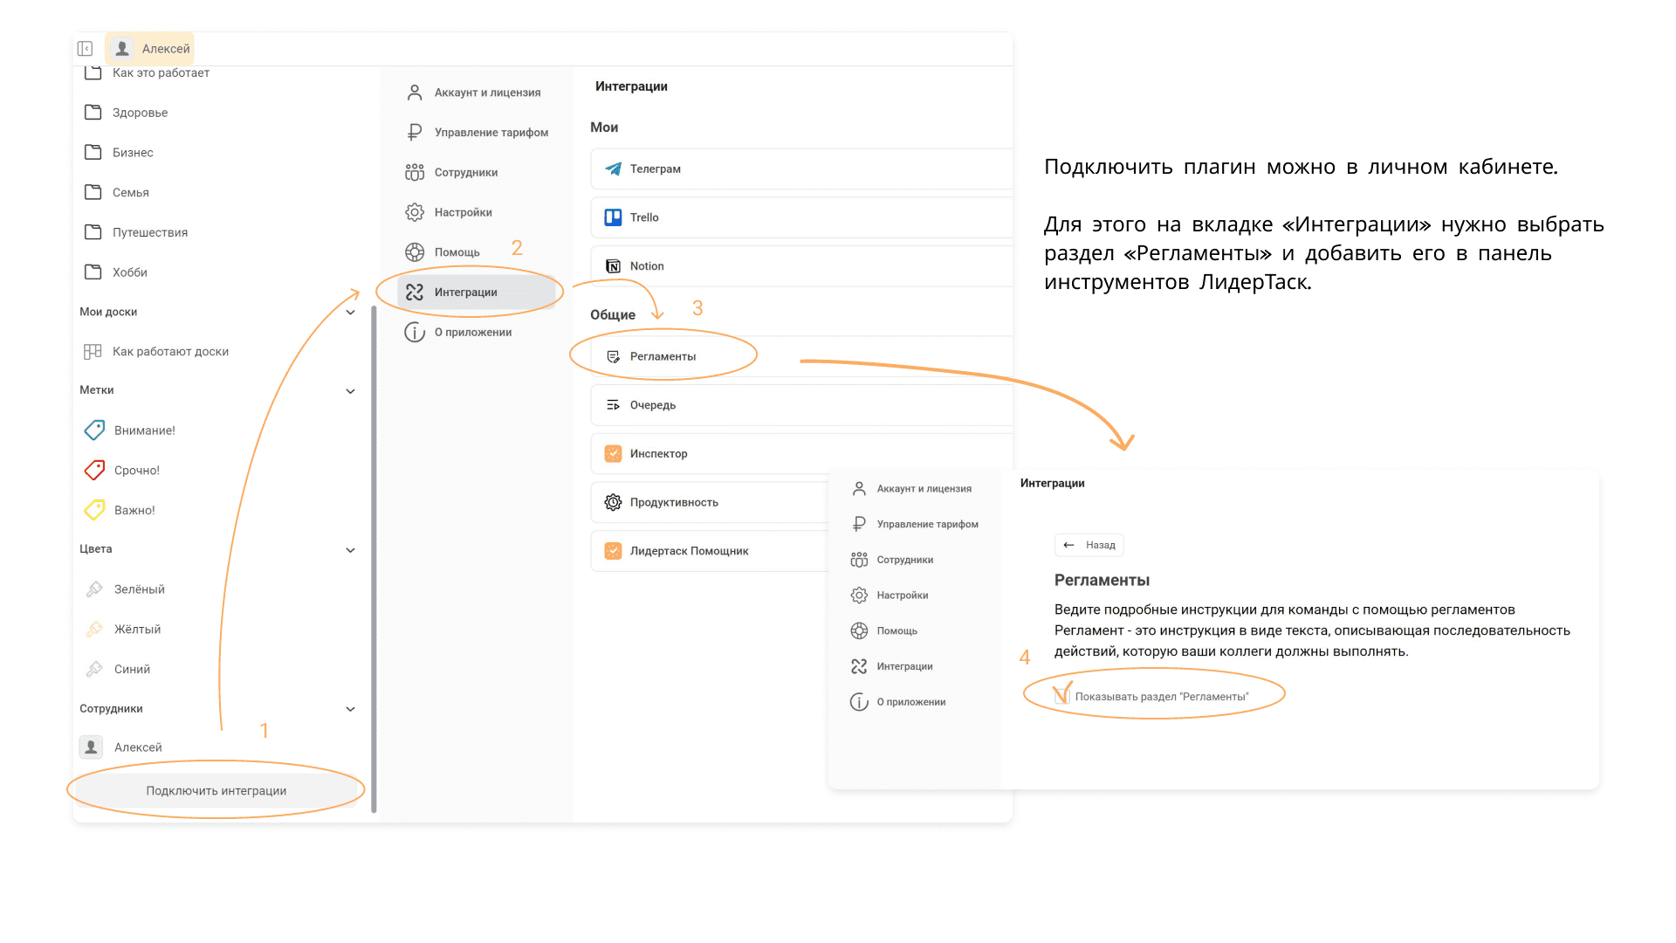Collapse the sidebar with the panel icon
Viewport: 1676px width, 943px height.
coord(85,49)
